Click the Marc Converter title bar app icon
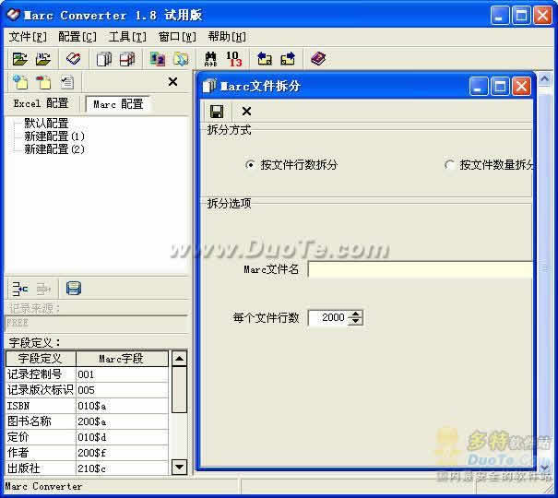Viewport: 558px width, 498px height. [x=13, y=16]
